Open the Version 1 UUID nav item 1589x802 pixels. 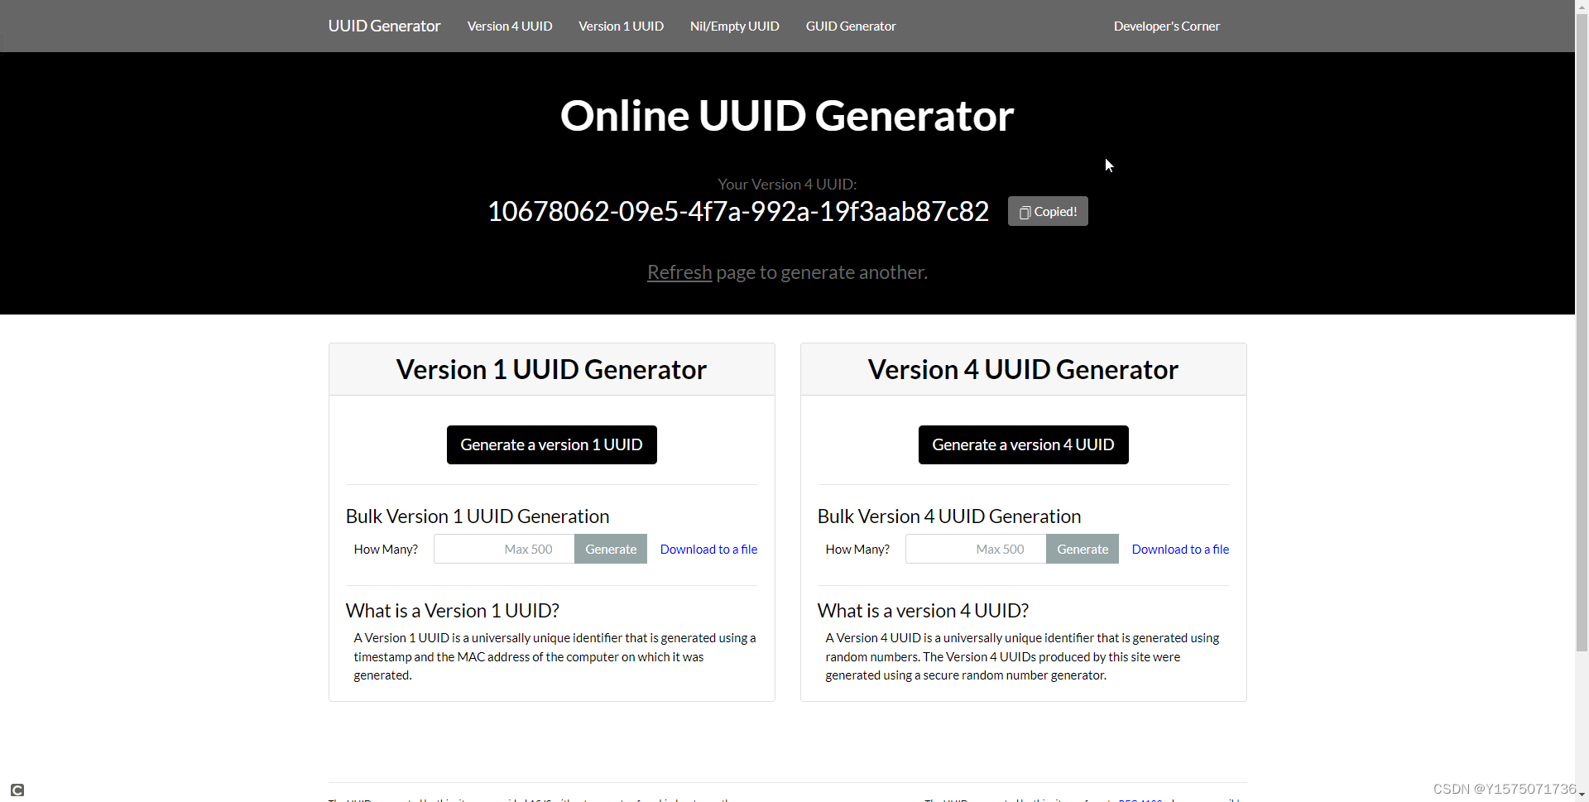[621, 26]
